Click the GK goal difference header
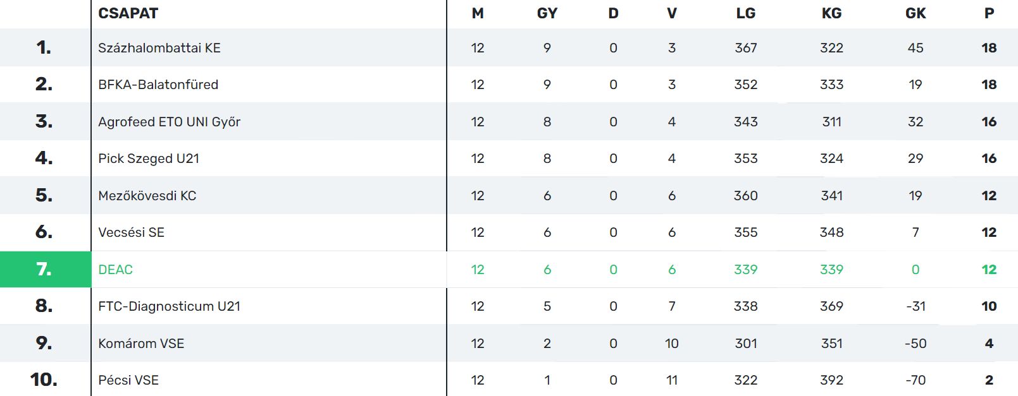 coord(915,13)
